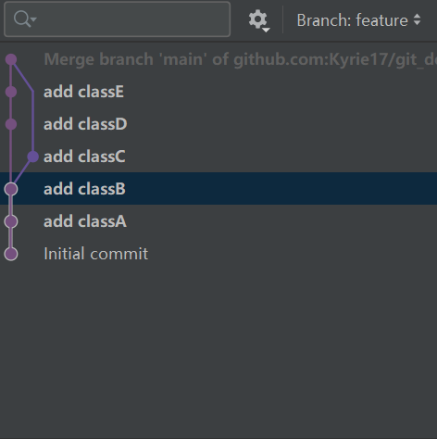Click the add classA commit graph node
Screen dimensions: 437x439
pyautogui.click(x=11, y=221)
